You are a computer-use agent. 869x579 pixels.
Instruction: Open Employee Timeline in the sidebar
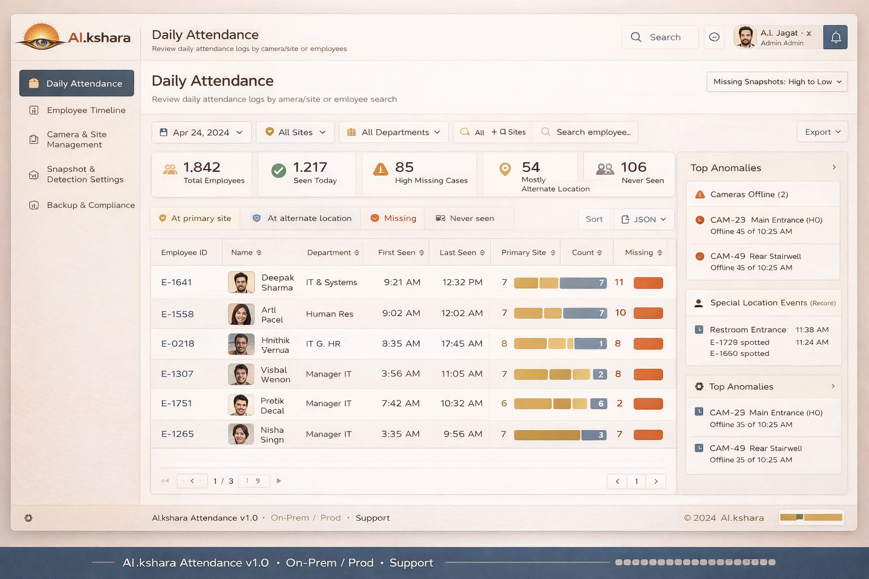pos(77,110)
